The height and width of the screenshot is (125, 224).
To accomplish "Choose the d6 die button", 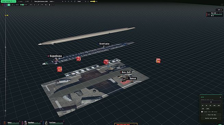I will [207, 106].
